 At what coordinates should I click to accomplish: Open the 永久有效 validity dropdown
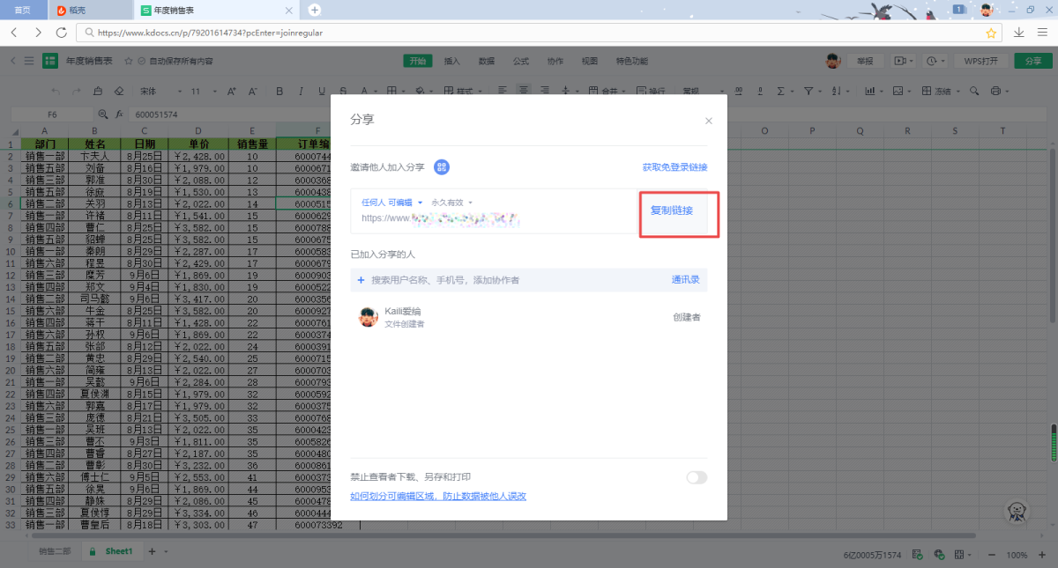pos(451,203)
